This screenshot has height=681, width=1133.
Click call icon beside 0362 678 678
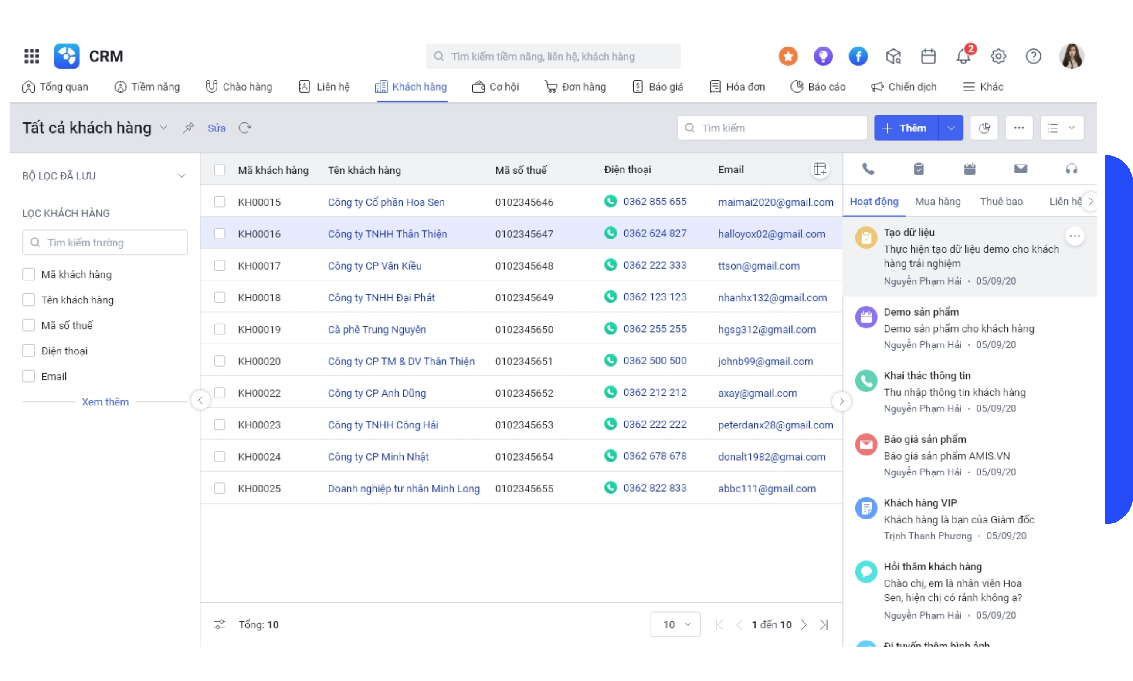click(x=611, y=456)
